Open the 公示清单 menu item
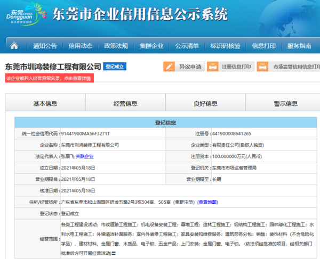 pyautogui.click(x=187, y=46)
